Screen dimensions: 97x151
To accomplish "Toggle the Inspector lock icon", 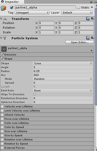I will [x=91, y=2].
